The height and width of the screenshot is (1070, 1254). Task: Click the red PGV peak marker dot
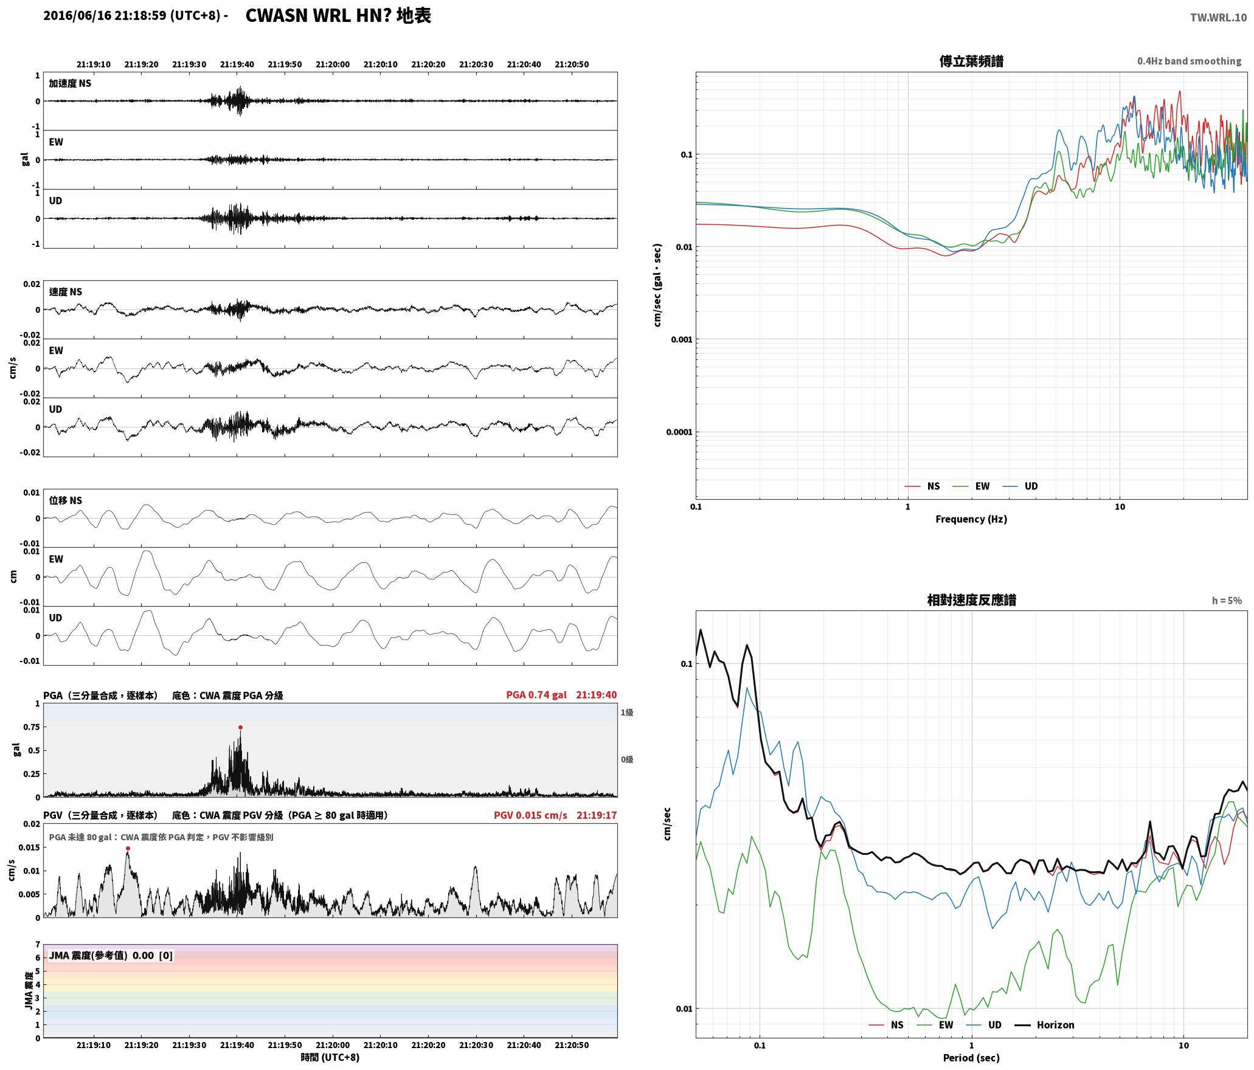(x=128, y=848)
